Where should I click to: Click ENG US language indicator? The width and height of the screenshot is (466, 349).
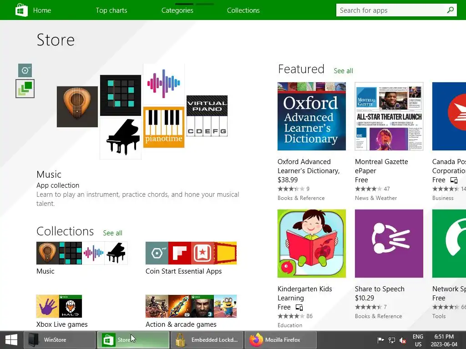click(418, 340)
